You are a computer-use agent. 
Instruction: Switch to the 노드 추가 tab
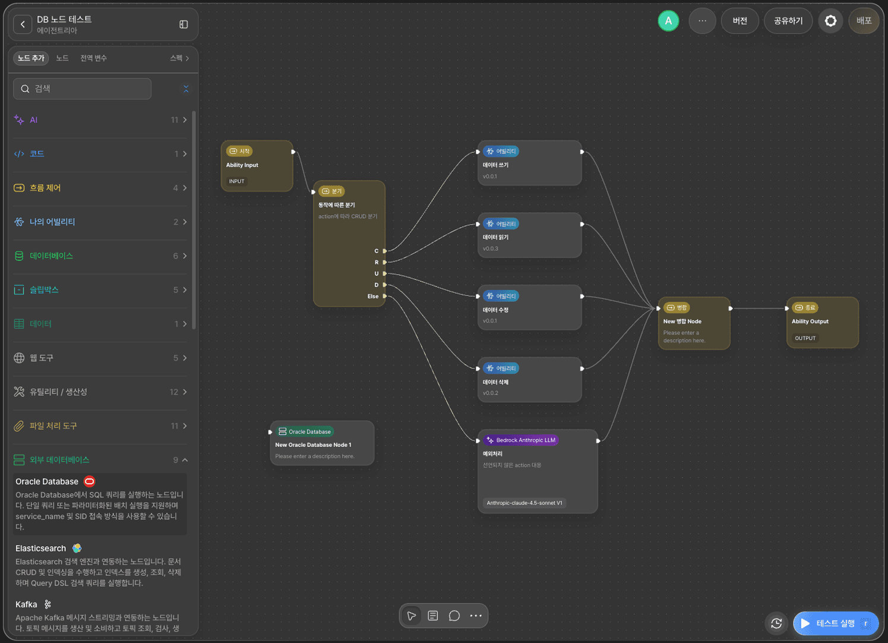click(x=31, y=58)
